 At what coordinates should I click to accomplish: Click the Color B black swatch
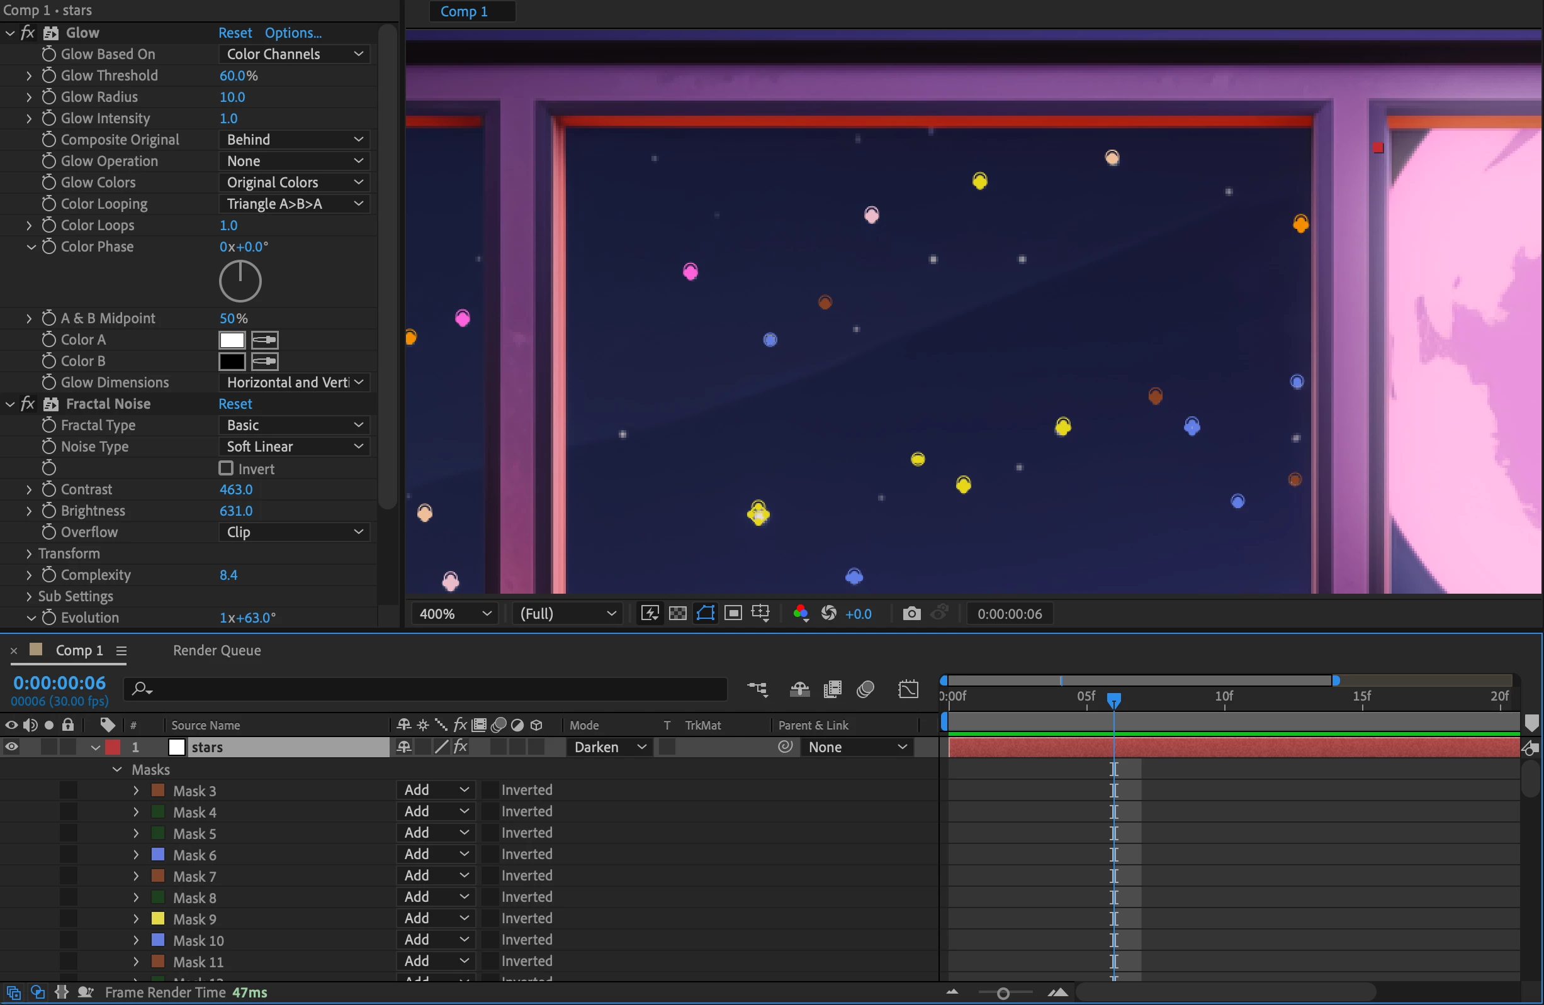(232, 361)
